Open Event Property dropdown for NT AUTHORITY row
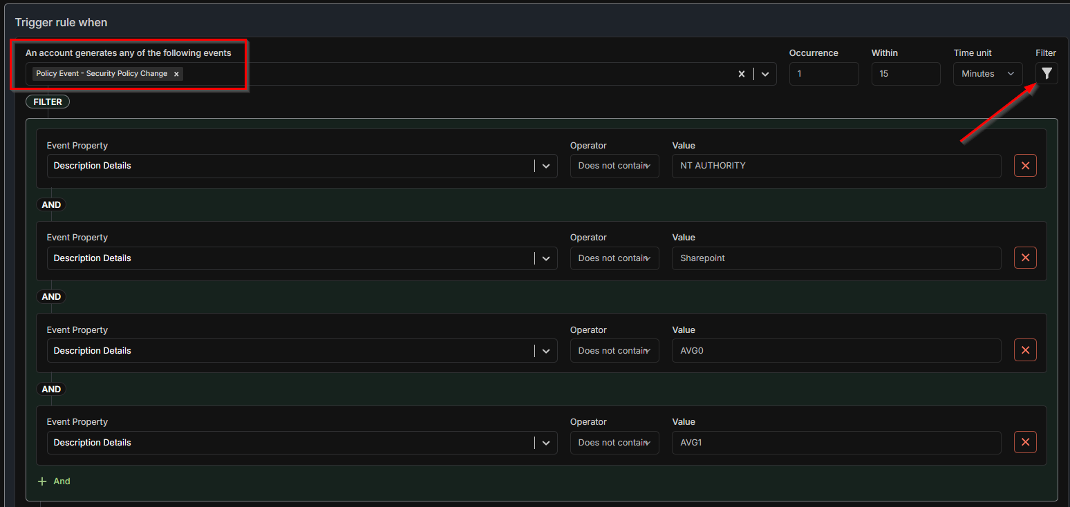Screen dimensions: 1070x507 [545, 166]
